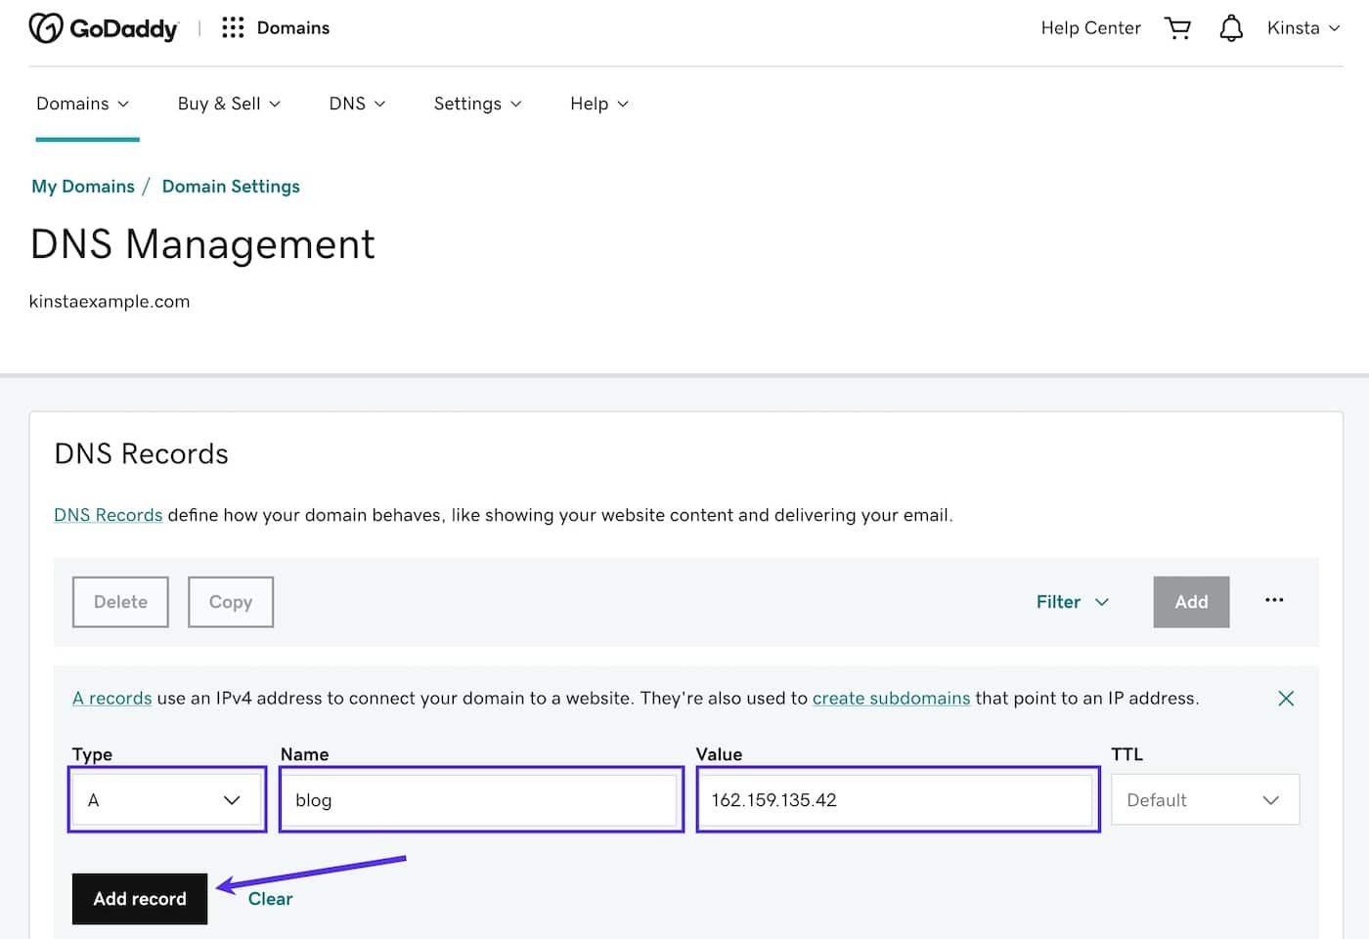Click into the Value IP address field
The width and height of the screenshot is (1369, 939).
pyautogui.click(x=897, y=799)
